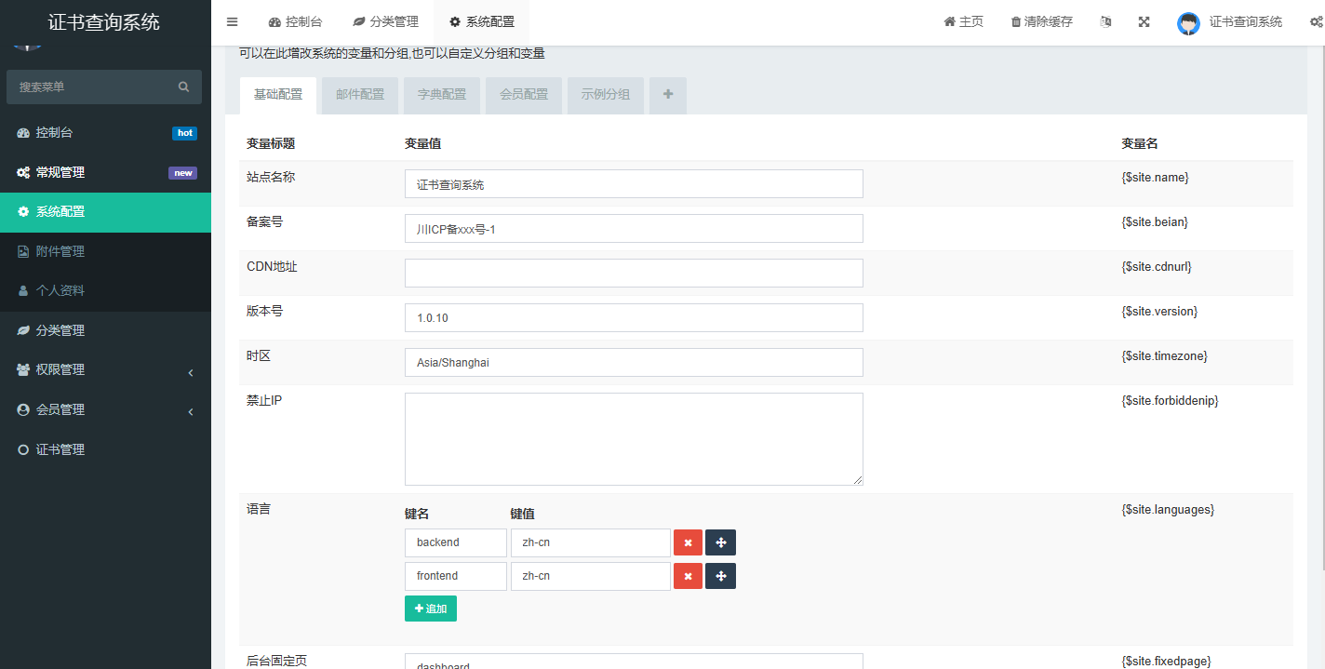Add a new config group using the + tab

tap(667, 95)
